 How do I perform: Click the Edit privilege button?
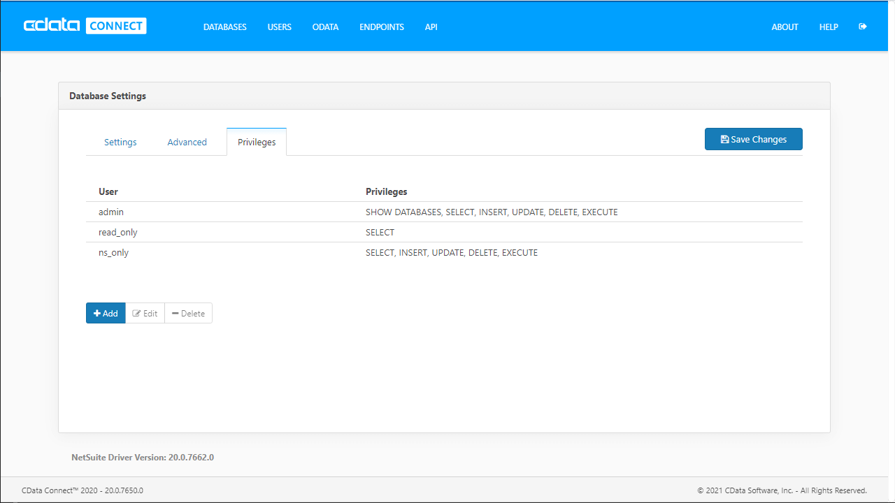(145, 313)
